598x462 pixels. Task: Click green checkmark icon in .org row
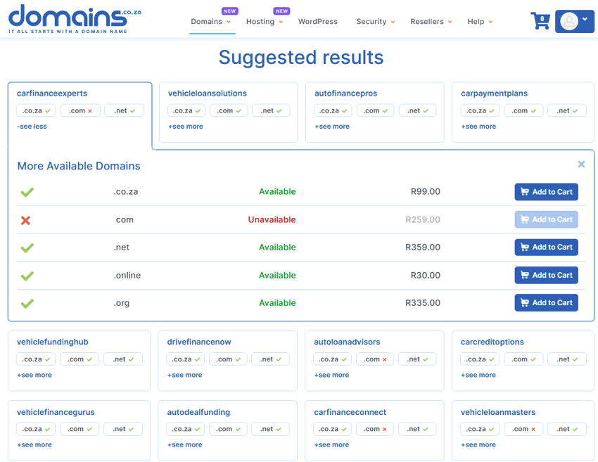click(x=27, y=303)
